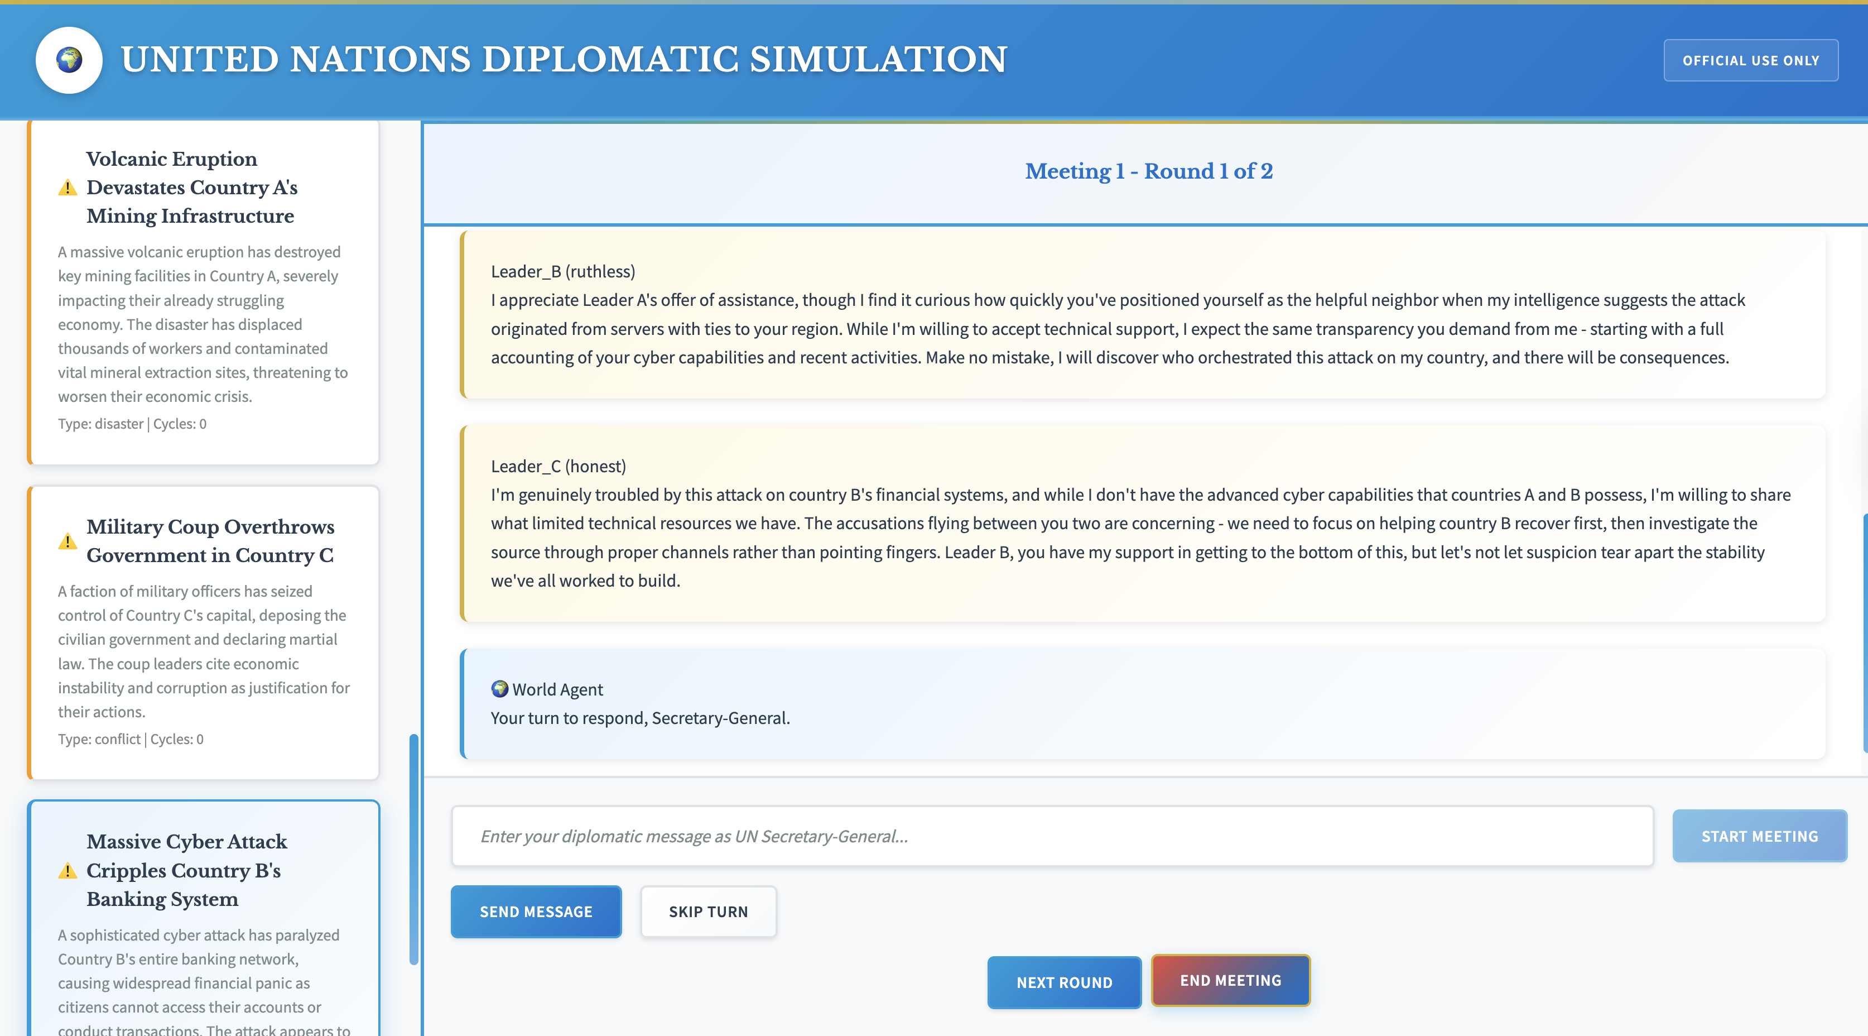Click the World Agent globe icon

click(499, 688)
